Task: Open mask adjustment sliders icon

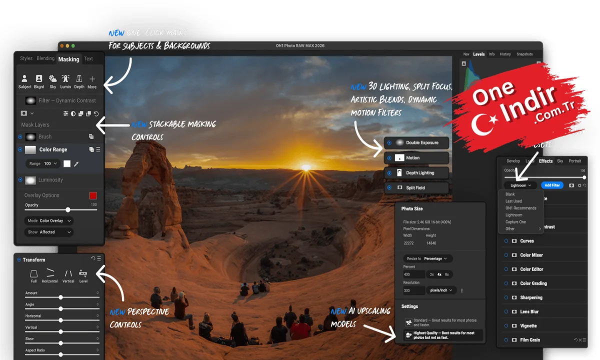Action: click(x=65, y=113)
